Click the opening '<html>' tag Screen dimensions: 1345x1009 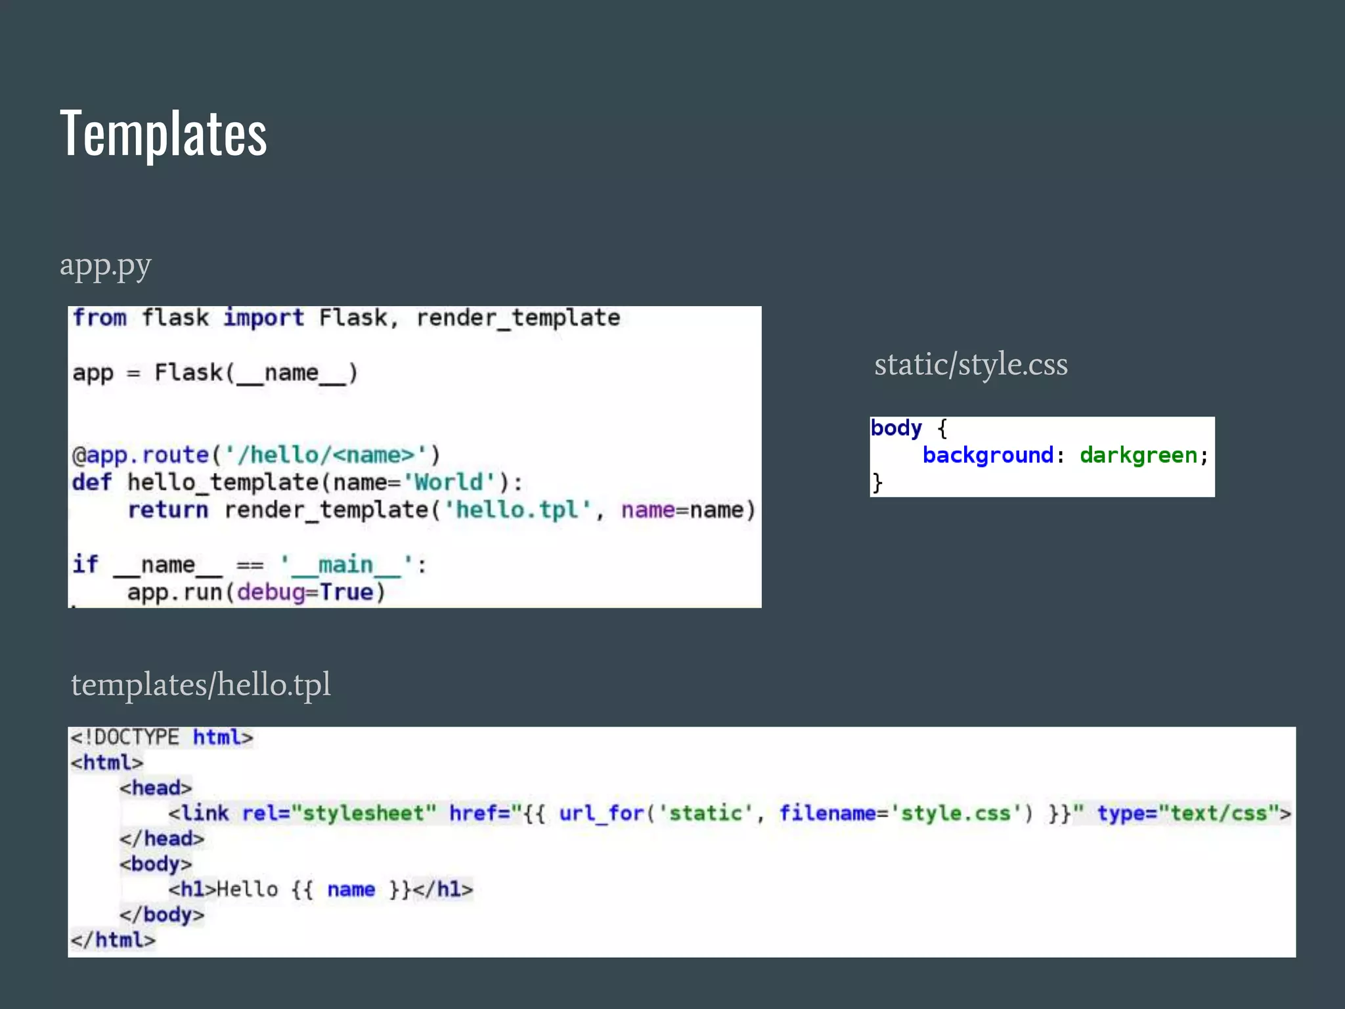pyautogui.click(x=107, y=763)
